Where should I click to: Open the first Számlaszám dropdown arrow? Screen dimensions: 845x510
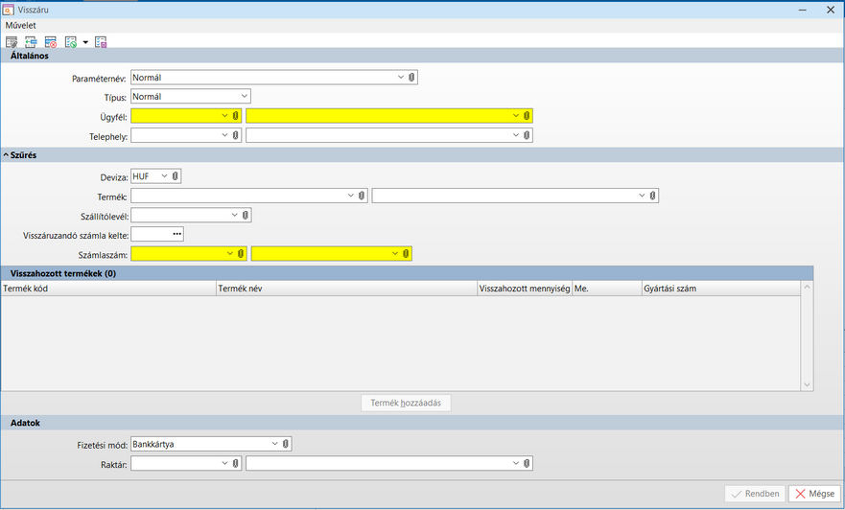point(230,254)
